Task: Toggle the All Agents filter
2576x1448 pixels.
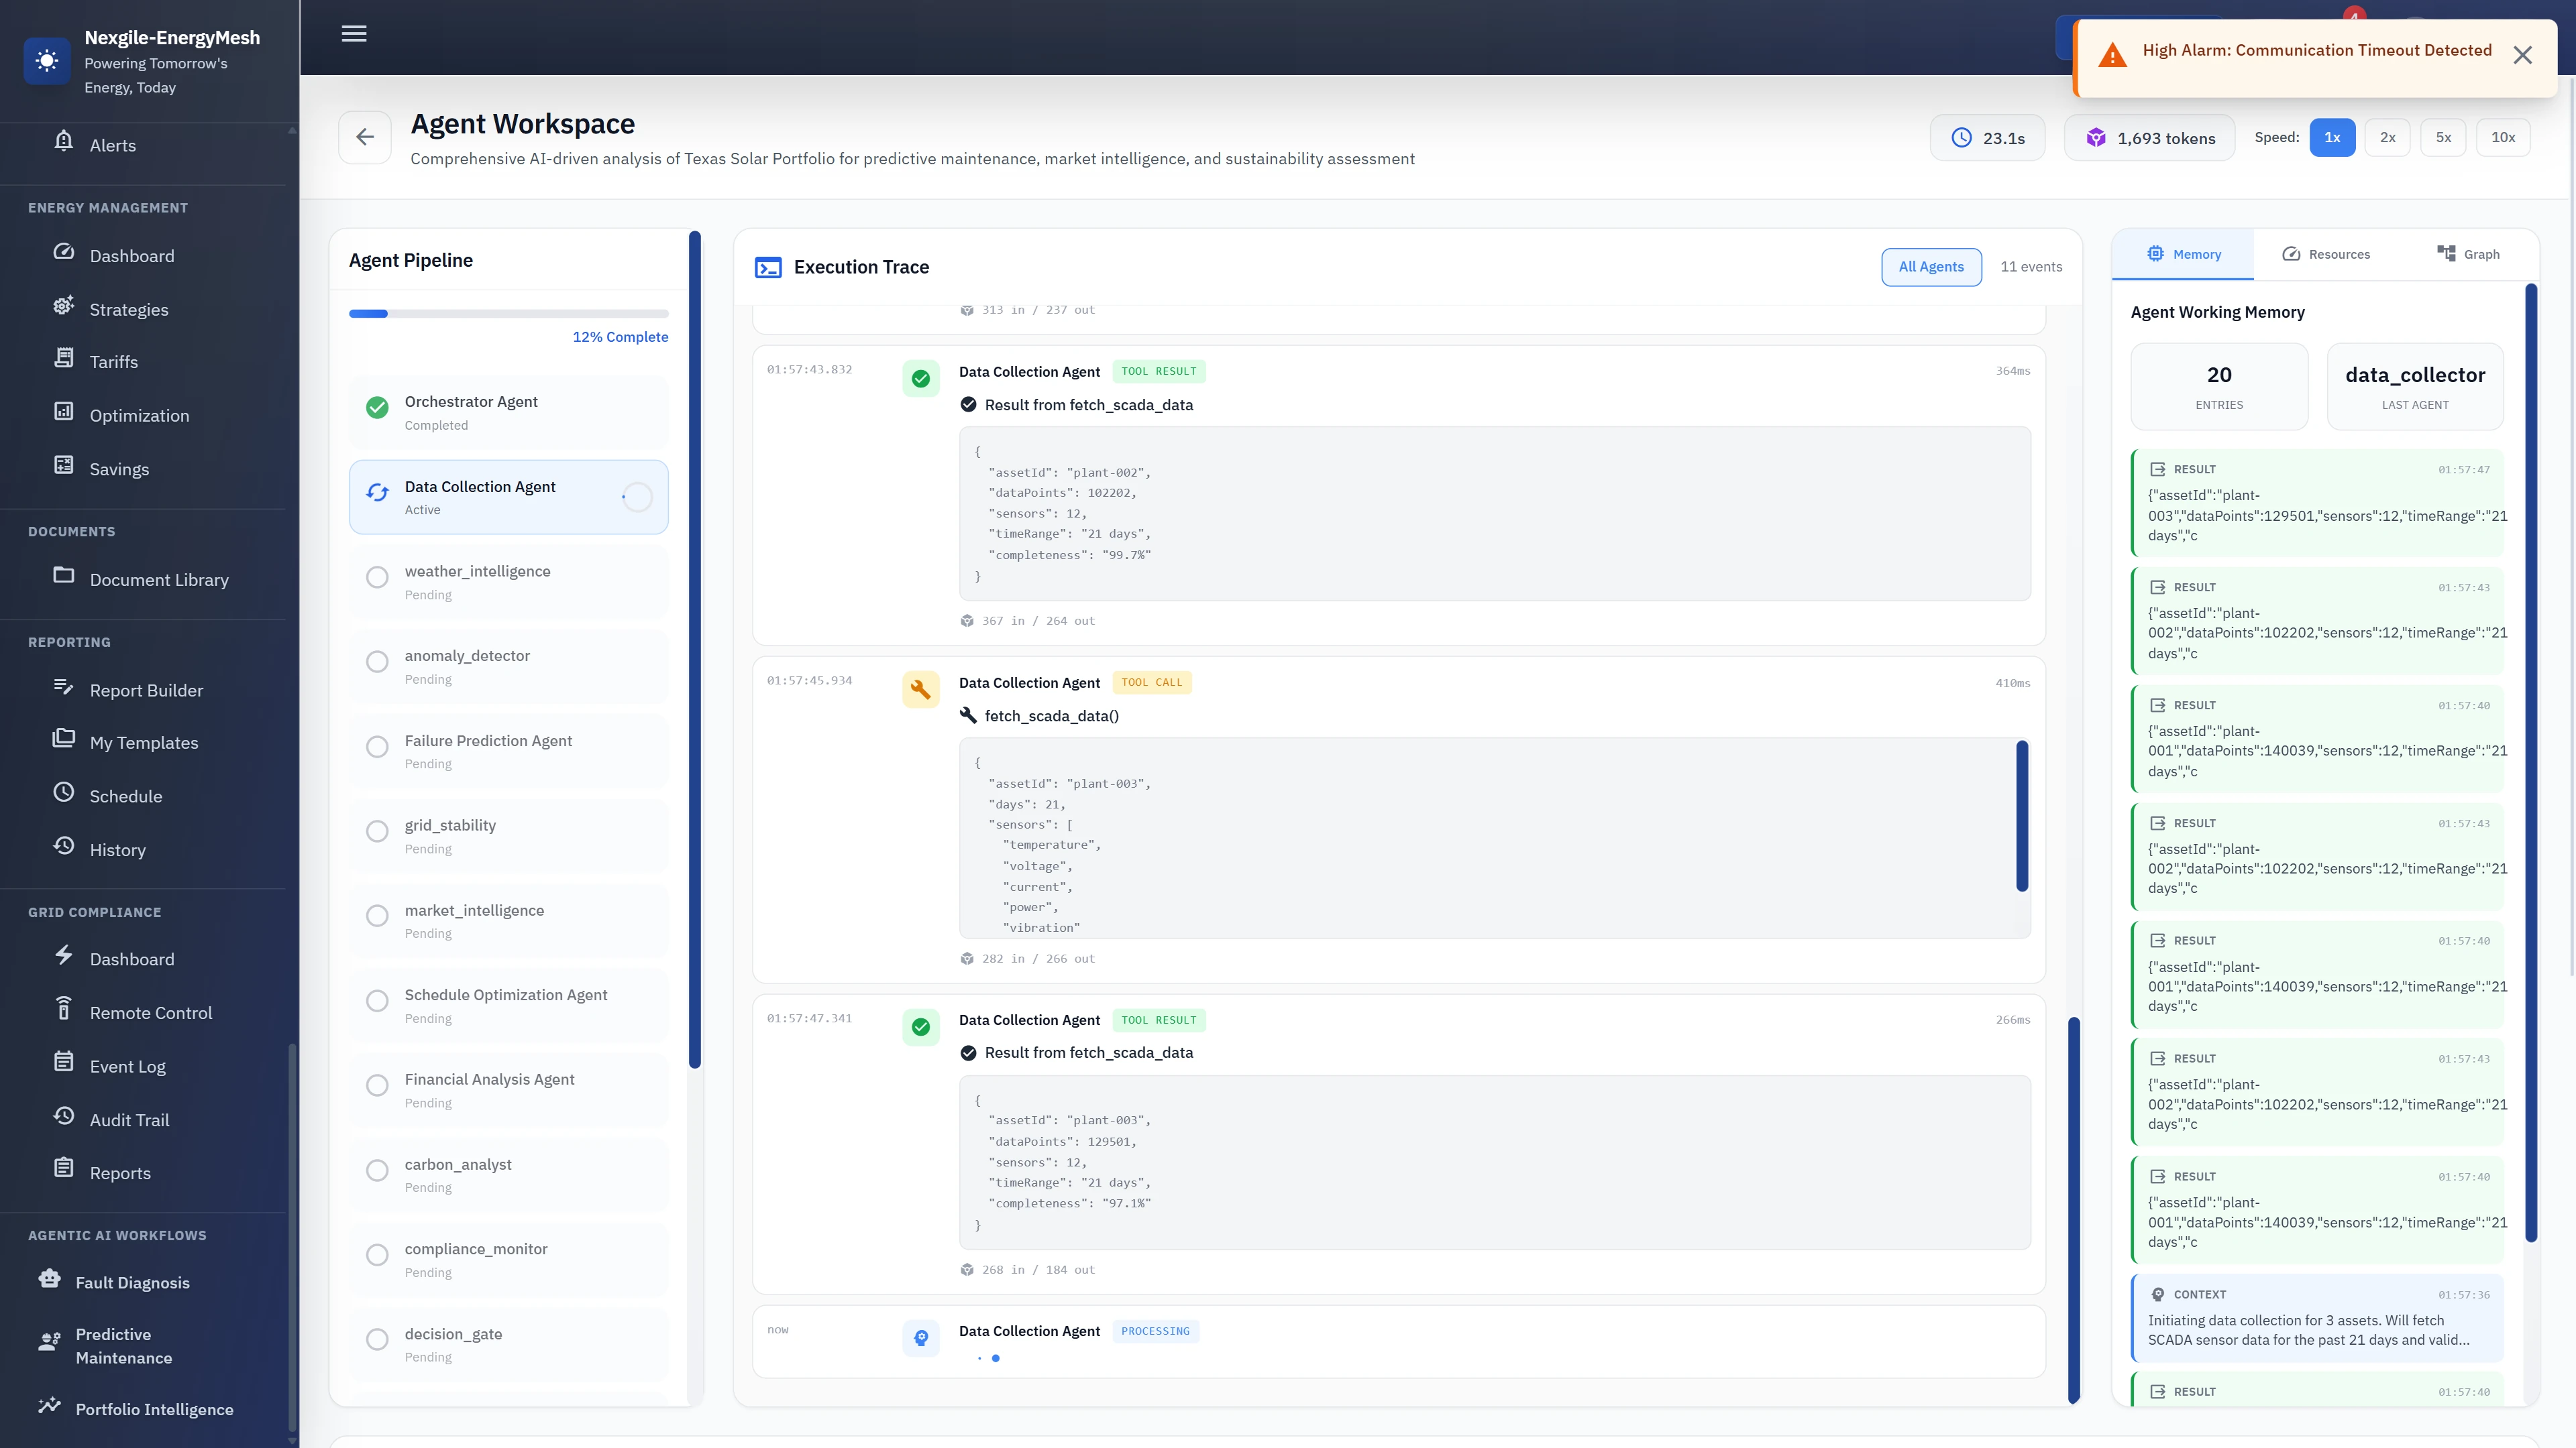Action: pyautogui.click(x=1931, y=267)
